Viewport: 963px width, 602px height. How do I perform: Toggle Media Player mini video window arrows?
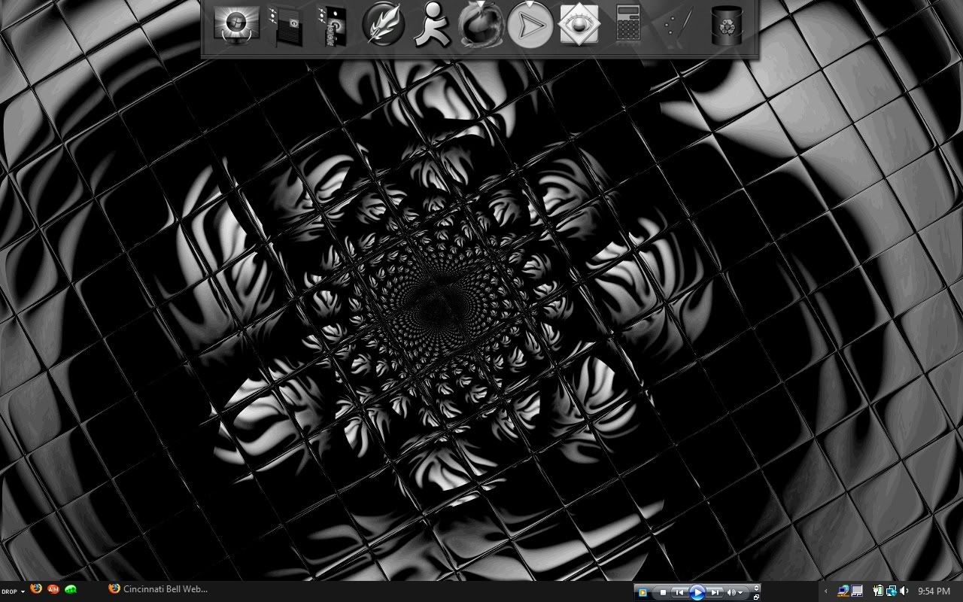(756, 588)
